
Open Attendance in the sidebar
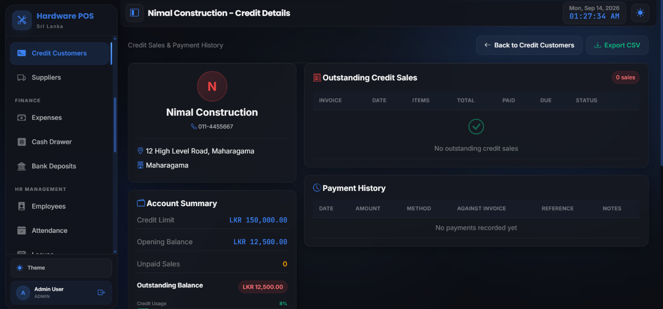tap(59, 230)
